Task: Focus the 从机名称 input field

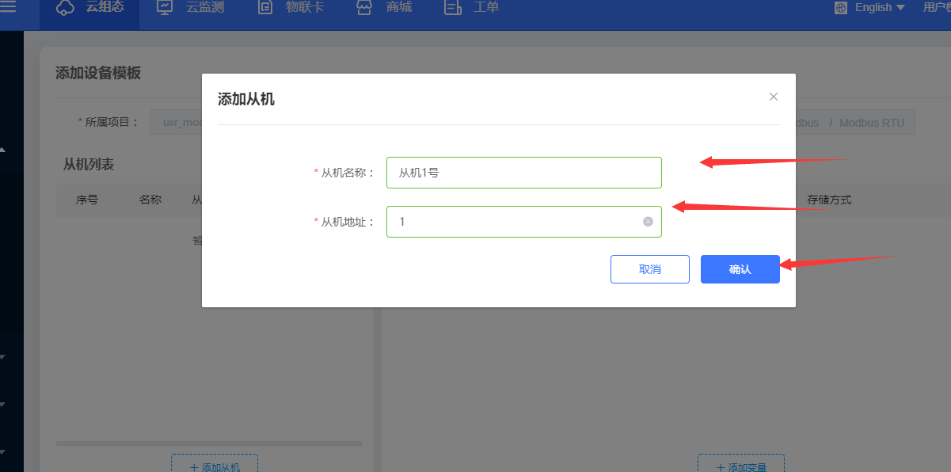Action: pos(523,173)
